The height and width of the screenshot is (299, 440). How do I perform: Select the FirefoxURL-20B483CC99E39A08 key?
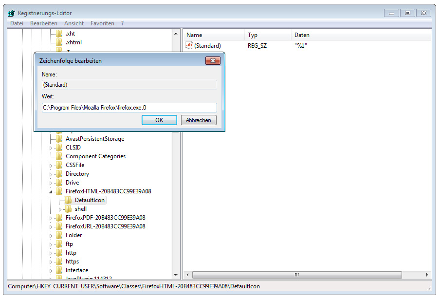(x=105, y=226)
